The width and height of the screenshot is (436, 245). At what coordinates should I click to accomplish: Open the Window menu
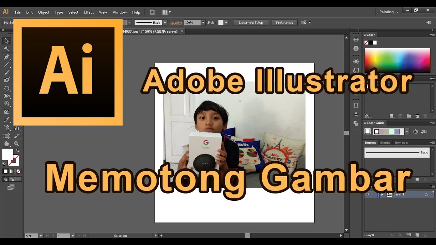(x=120, y=12)
